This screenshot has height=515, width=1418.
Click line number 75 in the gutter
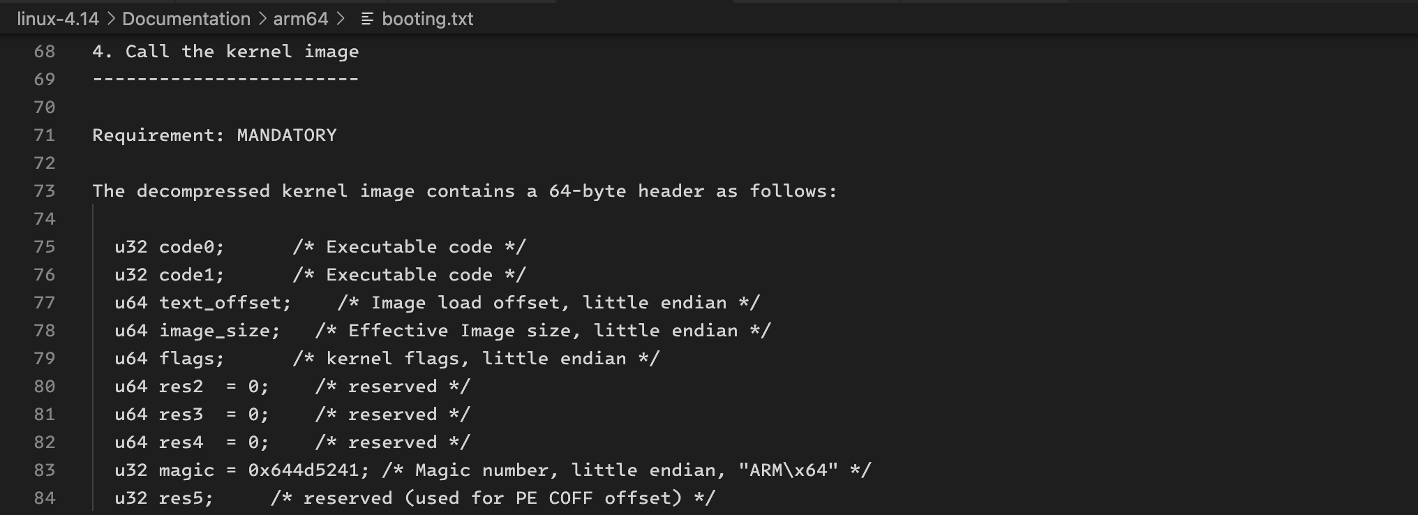tap(45, 247)
